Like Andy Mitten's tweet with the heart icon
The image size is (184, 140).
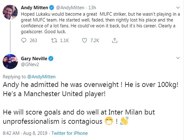pyautogui.click(x=84, y=41)
